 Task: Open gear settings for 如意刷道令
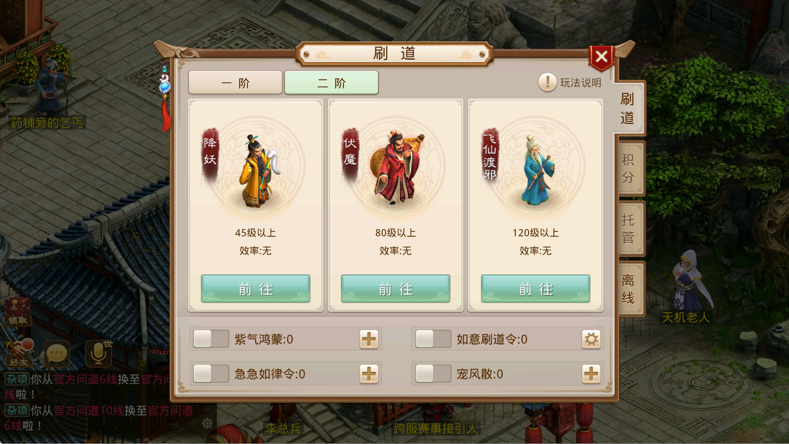point(591,339)
